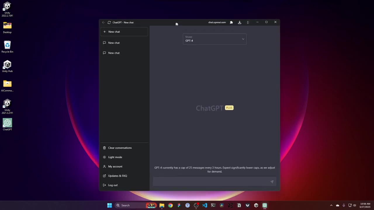Open Figma from the taskbar
This screenshot has height=210, width=374.
pyautogui.click(x=179, y=205)
